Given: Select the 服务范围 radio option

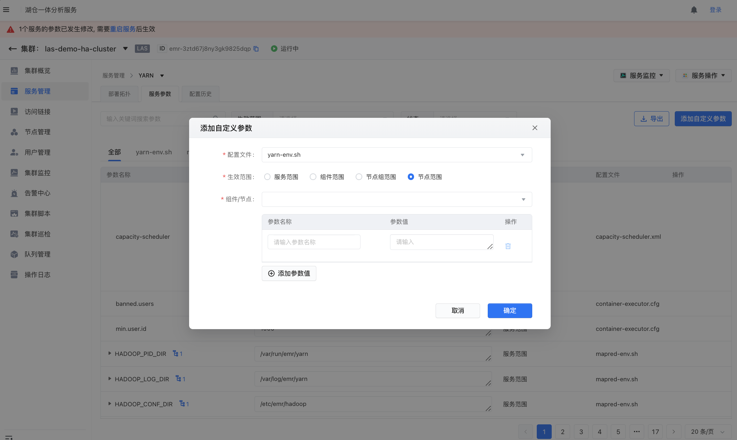Looking at the screenshot, I should coord(267,177).
